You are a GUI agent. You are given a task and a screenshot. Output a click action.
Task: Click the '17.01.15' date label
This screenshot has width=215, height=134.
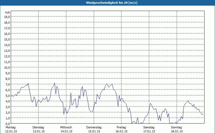[x=149, y=131]
